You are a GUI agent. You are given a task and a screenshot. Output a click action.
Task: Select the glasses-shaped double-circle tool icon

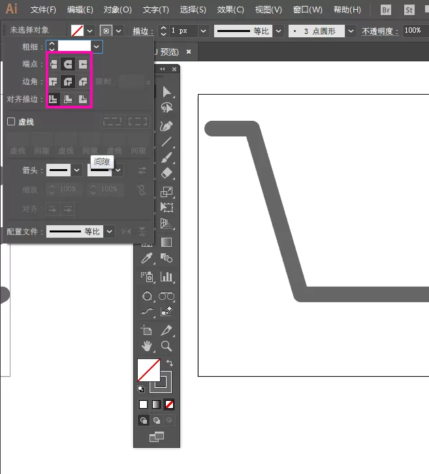pos(167,296)
